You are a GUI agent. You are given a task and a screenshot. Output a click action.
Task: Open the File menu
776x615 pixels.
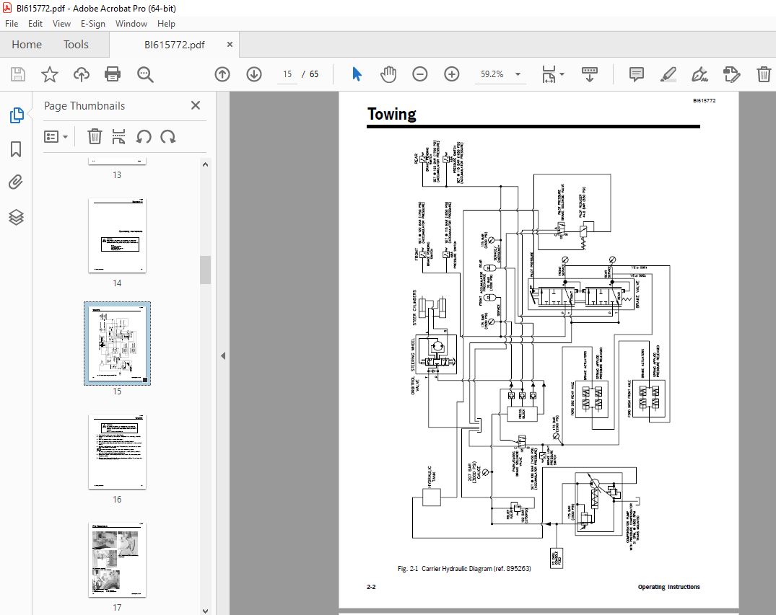pos(12,24)
